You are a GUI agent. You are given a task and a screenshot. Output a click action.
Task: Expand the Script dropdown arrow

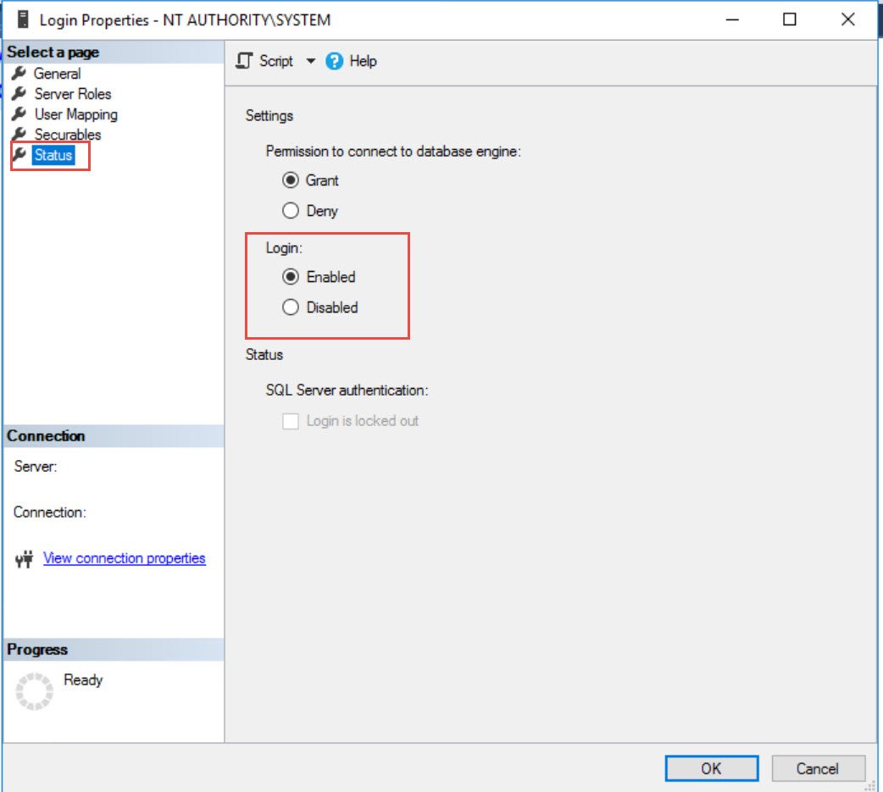coord(310,61)
